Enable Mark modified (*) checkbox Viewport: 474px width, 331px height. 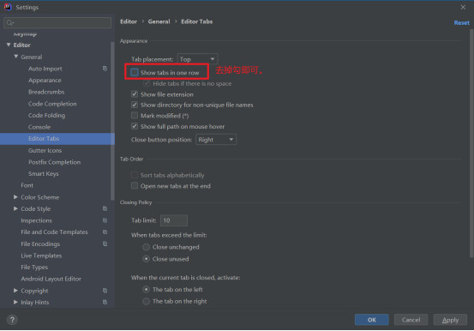[x=135, y=115]
